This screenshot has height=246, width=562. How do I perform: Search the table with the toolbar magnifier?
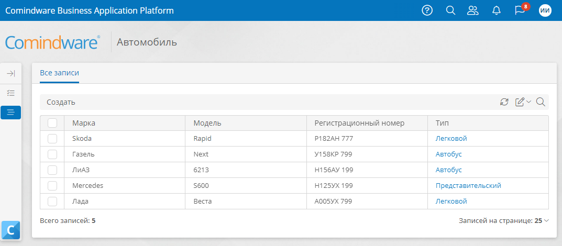(x=541, y=102)
